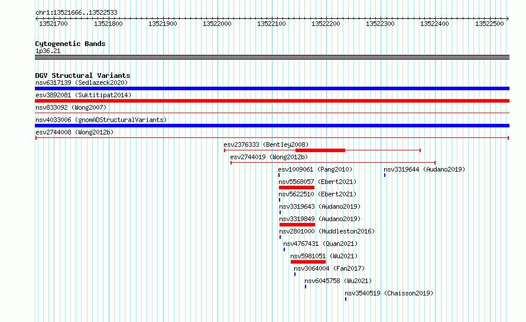Image resolution: width=526 pixels, height=322 pixels.
Task: Select the 1p36.21 band label
Action: coord(48,51)
